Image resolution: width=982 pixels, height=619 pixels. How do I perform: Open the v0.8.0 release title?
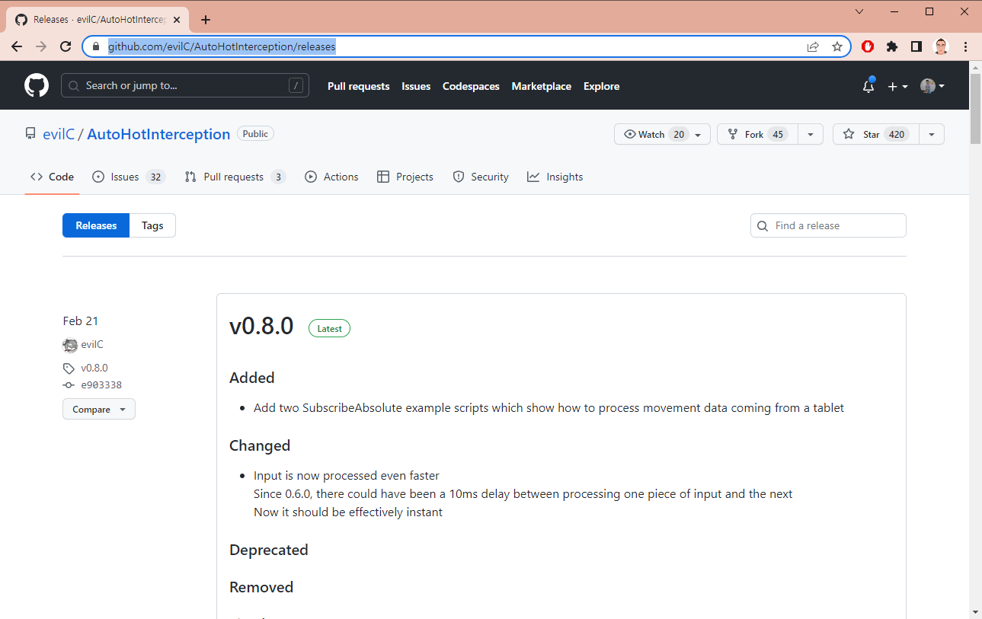coord(261,326)
